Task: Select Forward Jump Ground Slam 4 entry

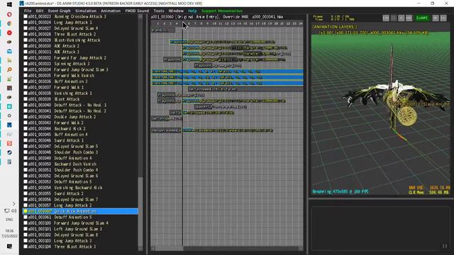Action: coord(80,223)
